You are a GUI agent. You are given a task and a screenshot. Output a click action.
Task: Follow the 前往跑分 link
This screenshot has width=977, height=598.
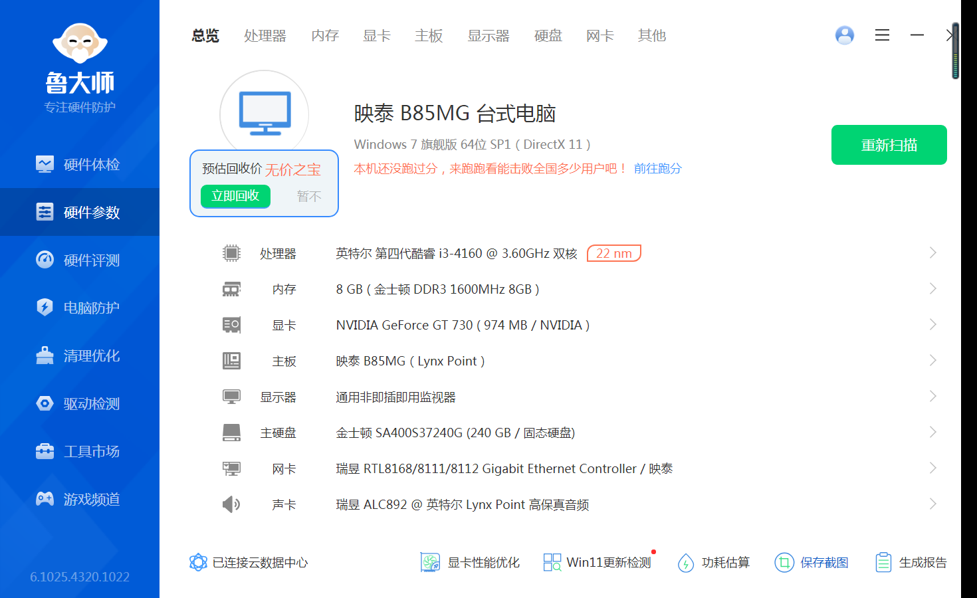[x=657, y=169]
